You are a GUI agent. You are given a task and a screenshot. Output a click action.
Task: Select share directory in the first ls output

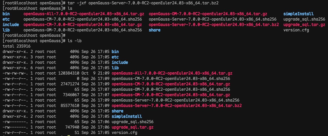click(x=154, y=30)
